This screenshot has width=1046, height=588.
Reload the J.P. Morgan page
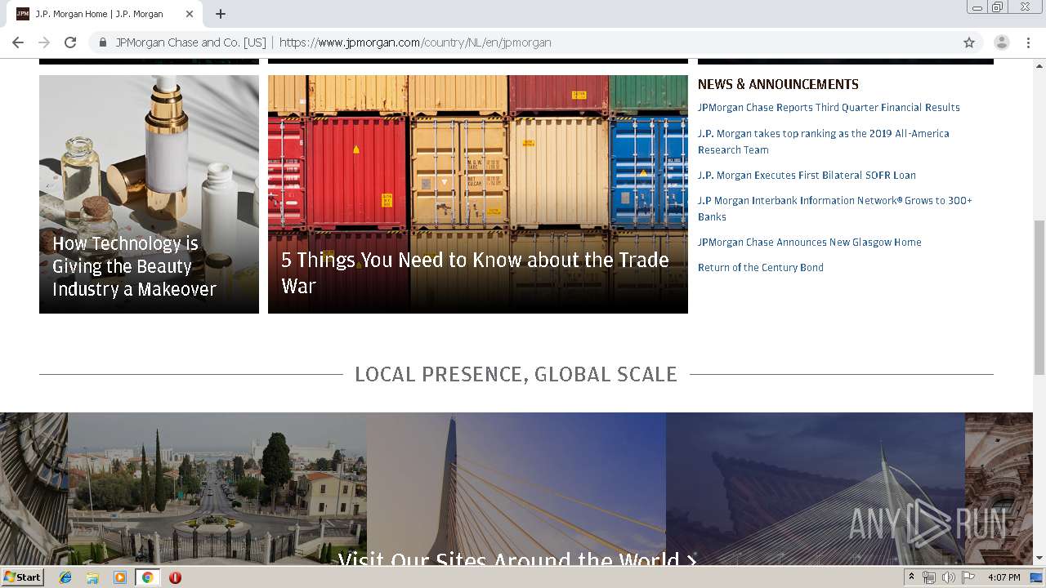(x=70, y=42)
